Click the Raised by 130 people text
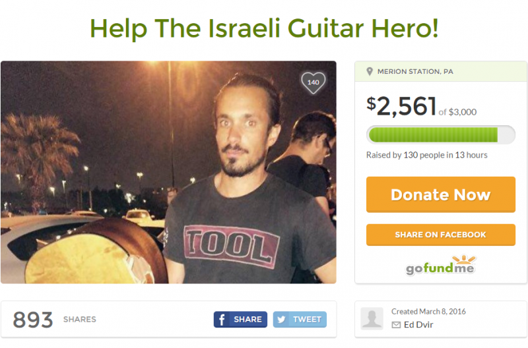Image resolution: width=528 pixels, height=348 pixels. click(x=426, y=155)
